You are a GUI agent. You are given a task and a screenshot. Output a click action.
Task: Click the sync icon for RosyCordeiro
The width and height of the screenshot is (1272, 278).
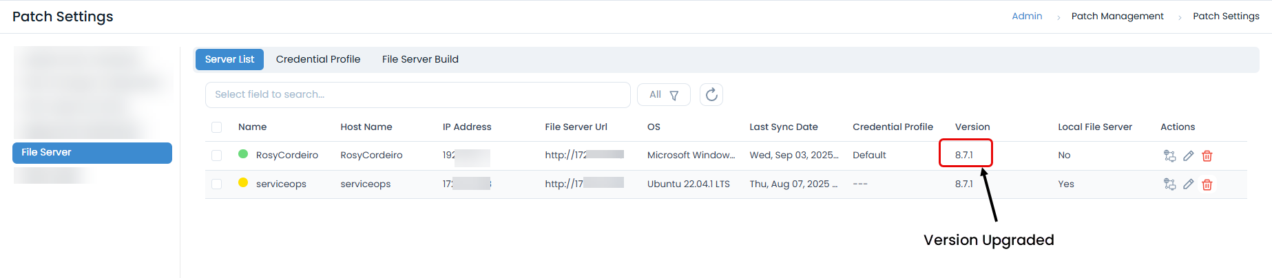pos(1169,156)
